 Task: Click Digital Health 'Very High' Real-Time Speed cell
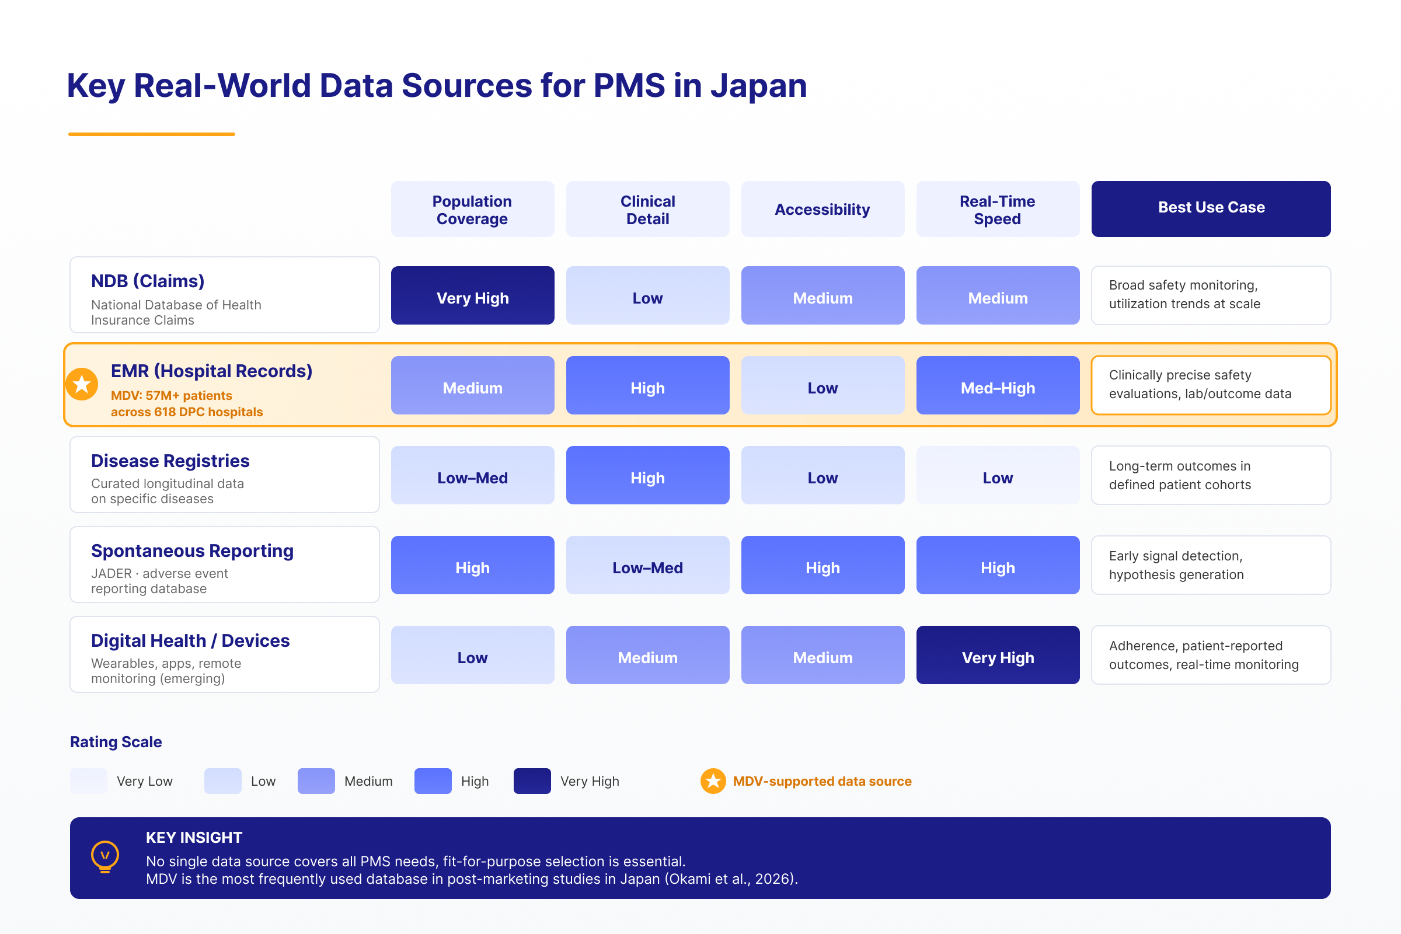pos(998,655)
